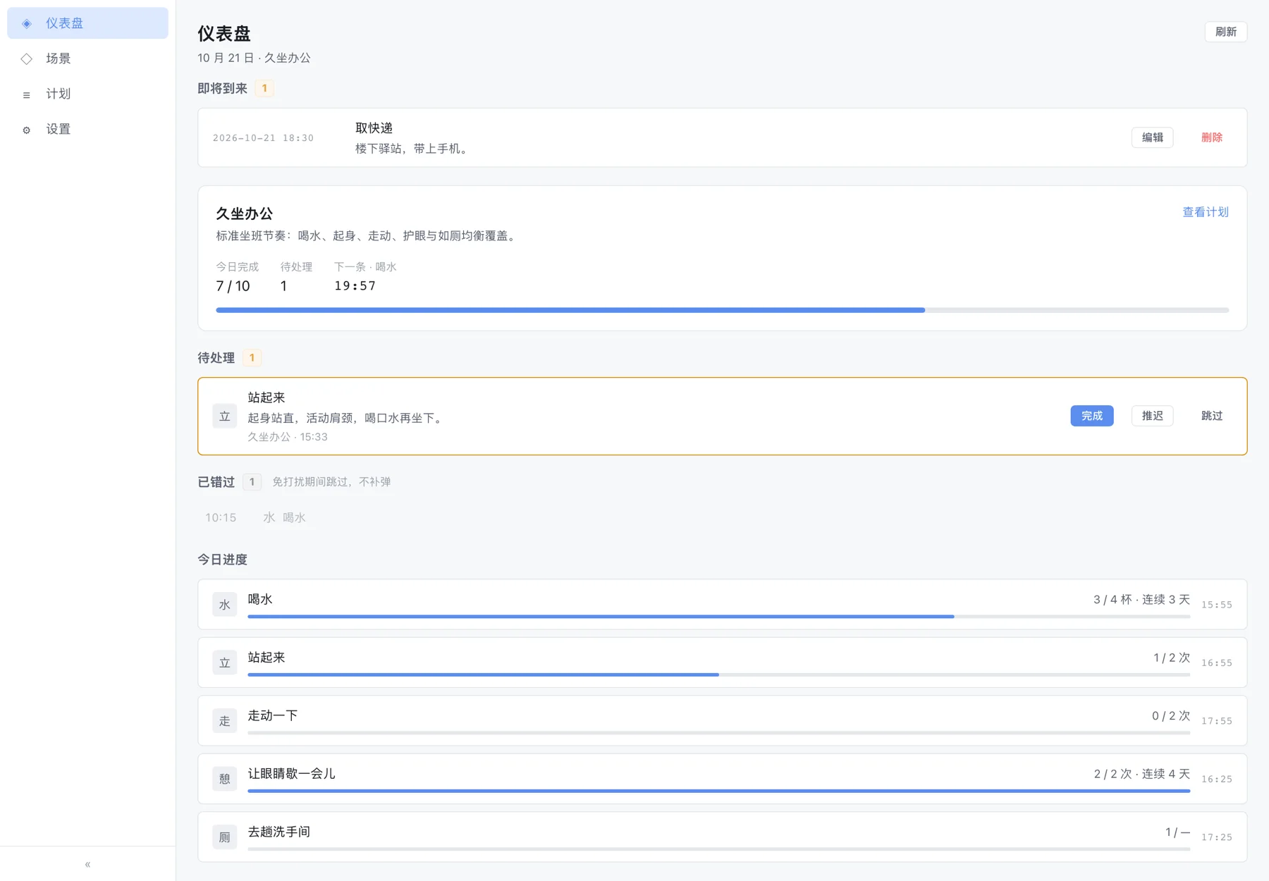Click the 喝水 progress bar

[x=719, y=617]
